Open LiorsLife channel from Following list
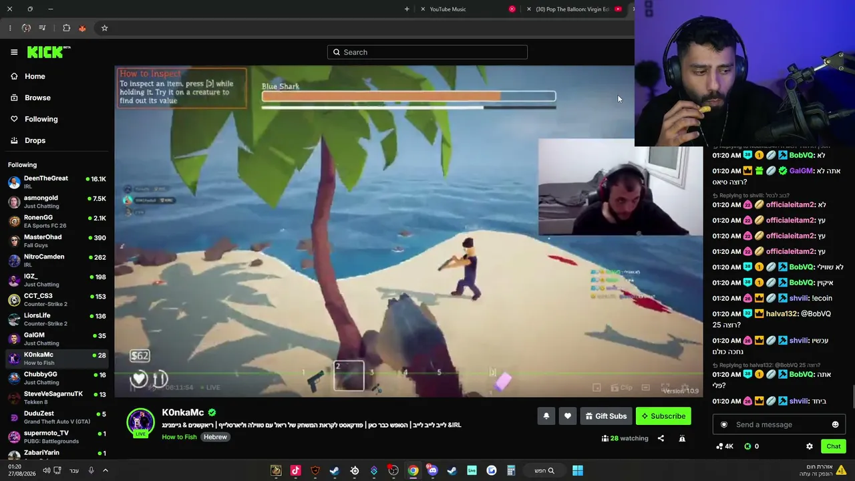 point(57,319)
